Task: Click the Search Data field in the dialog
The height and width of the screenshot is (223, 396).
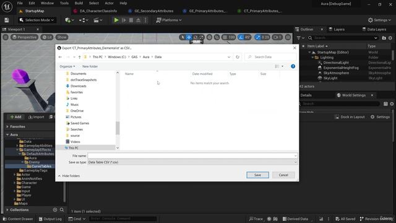Action: 270,57
